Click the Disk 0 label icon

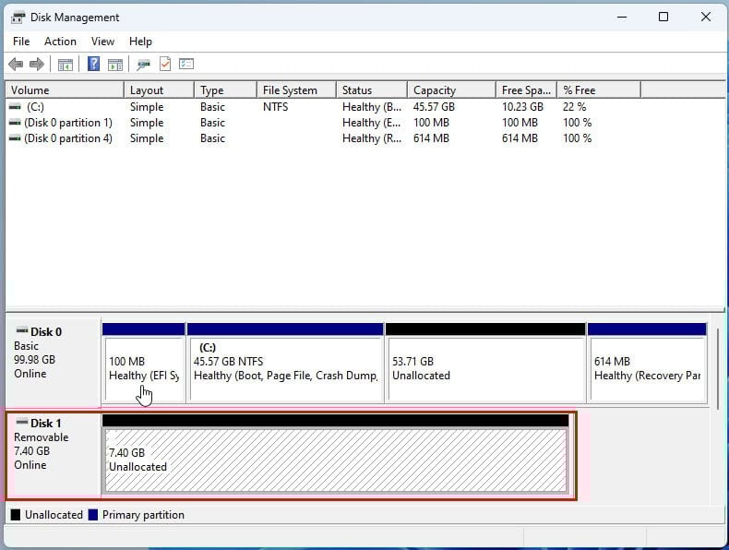[22, 331]
